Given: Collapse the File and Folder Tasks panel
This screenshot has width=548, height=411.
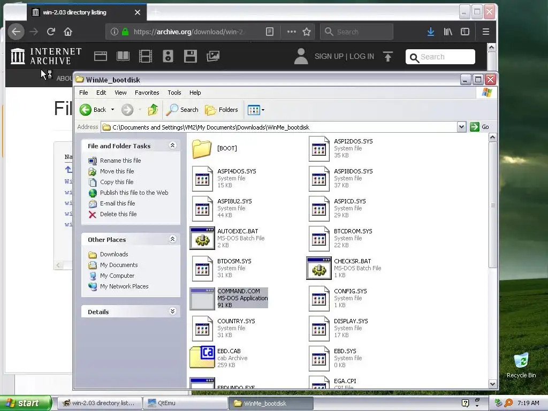Looking at the screenshot, I should coord(173,146).
